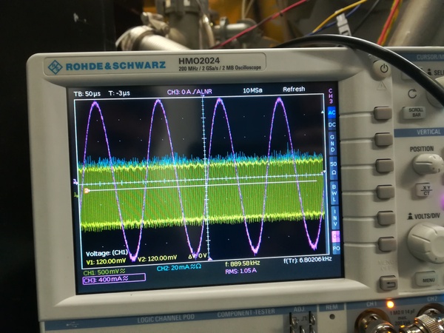Click the orange CH1 ground-level marker
Viewport: 444px width, 333px height.
click(x=87, y=191)
